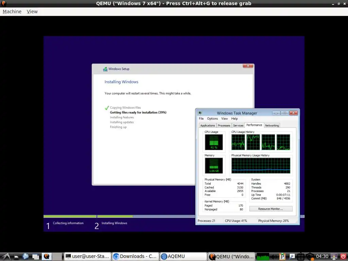Click the CPU Usage 41% gauge

[x=214, y=142]
